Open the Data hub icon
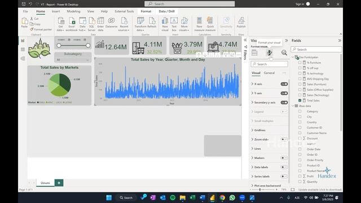The image size is (361, 203). click(x=82, y=21)
